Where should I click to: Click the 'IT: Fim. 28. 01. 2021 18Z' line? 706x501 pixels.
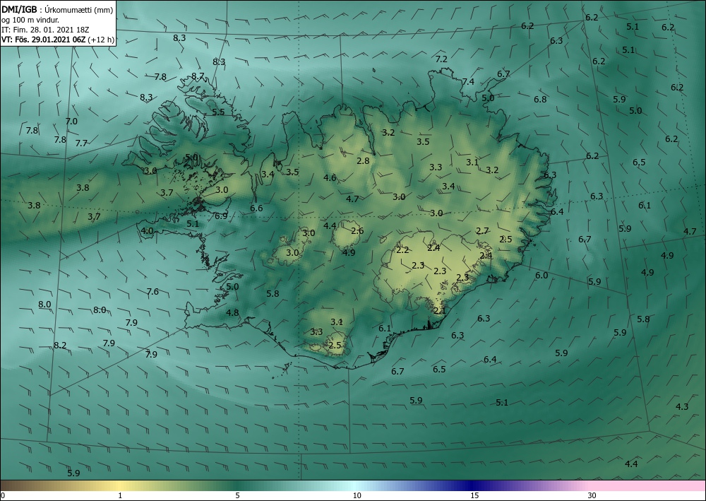point(45,30)
